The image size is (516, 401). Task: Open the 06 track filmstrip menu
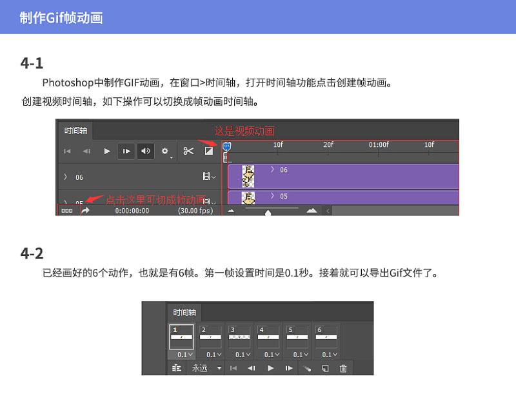pos(209,176)
